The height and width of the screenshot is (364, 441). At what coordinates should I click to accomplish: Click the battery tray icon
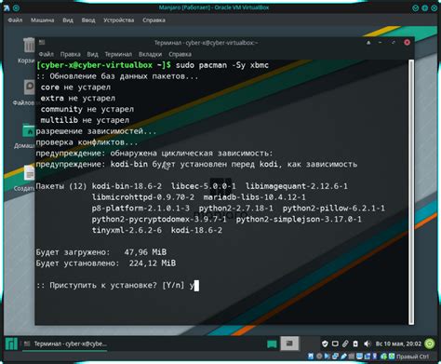pos(355,344)
